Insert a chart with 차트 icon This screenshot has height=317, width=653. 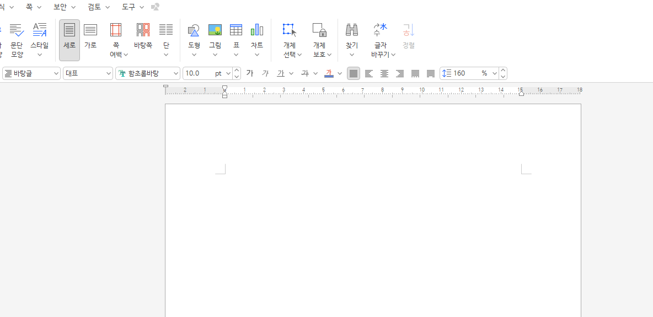pos(257,30)
